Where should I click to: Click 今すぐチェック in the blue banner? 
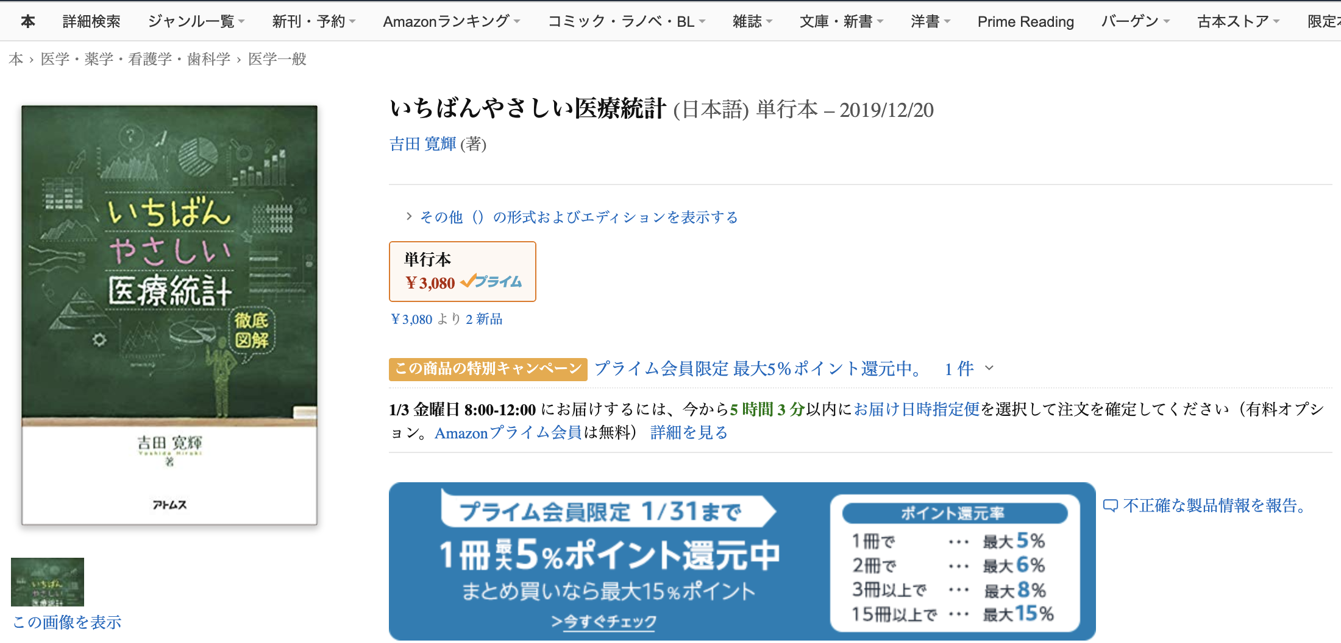coord(604,622)
